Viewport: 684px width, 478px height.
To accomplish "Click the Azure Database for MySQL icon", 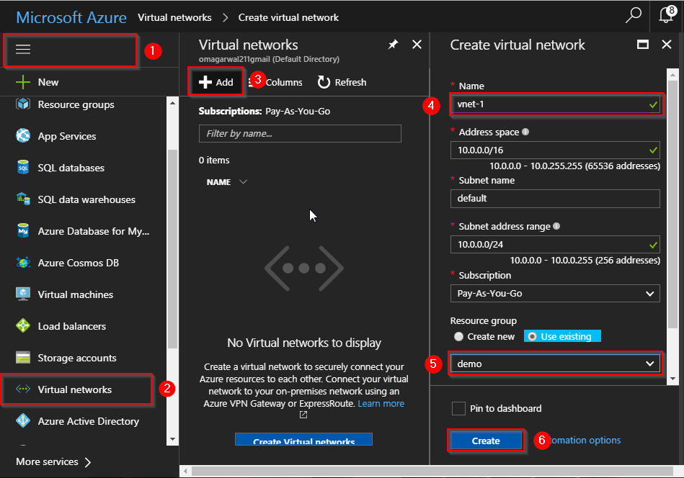I will 22,230.
